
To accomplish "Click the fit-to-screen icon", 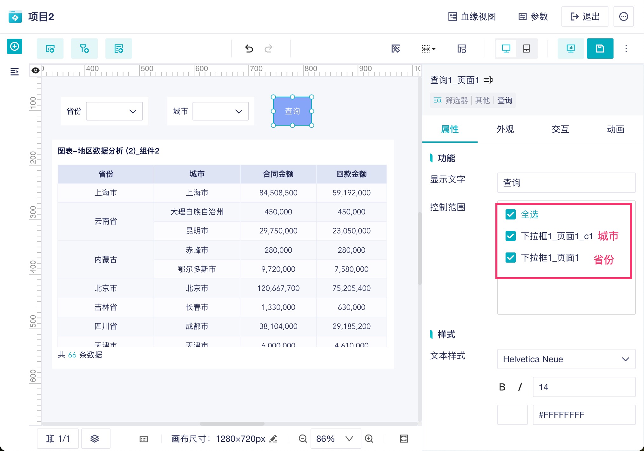I will click(404, 439).
